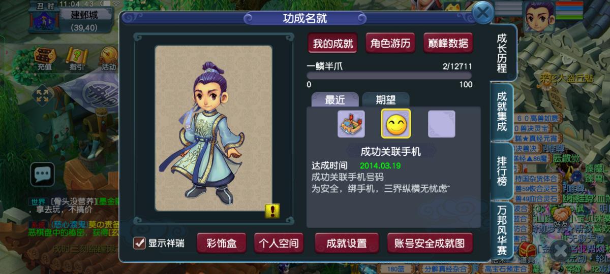Click the 角色游历 button
This screenshot has width=610, height=274.
[x=390, y=43]
